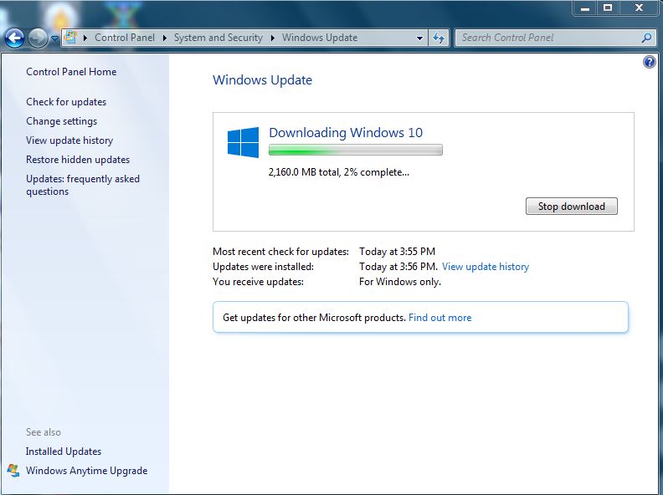Image resolution: width=663 pixels, height=495 pixels.
Task: Click 'Updates were installed:' label
Action: point(263,267)
